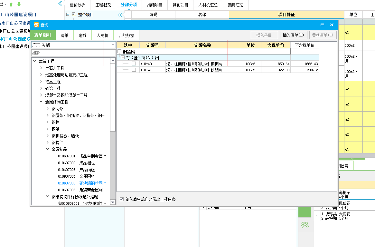Tick checkbox for A10-41 row
Image resolution: width=375 pixels, height=247 pixels.
[134, 69]
